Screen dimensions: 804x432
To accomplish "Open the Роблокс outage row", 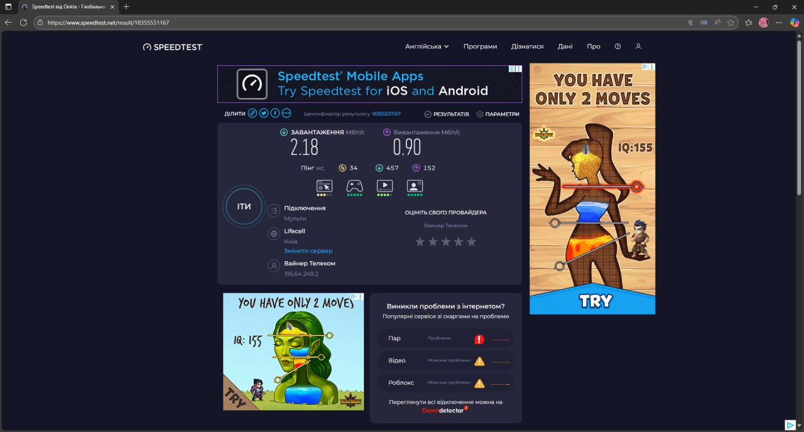I will click(445, 383).
